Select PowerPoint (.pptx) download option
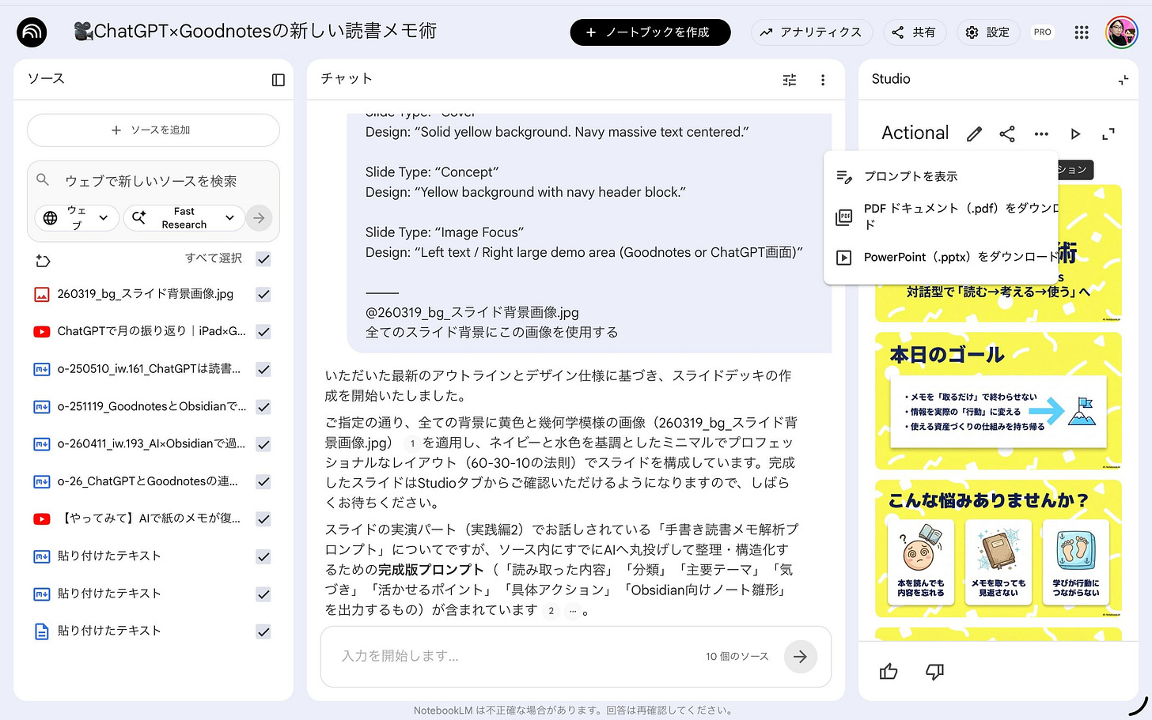The height and width of the screenshot is (720, 1152). coord(941,258)
